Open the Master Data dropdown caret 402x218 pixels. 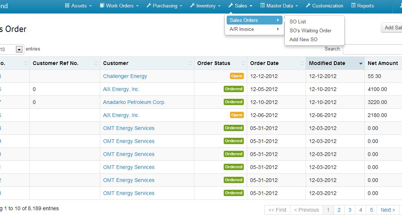click(x=297, y=6)
